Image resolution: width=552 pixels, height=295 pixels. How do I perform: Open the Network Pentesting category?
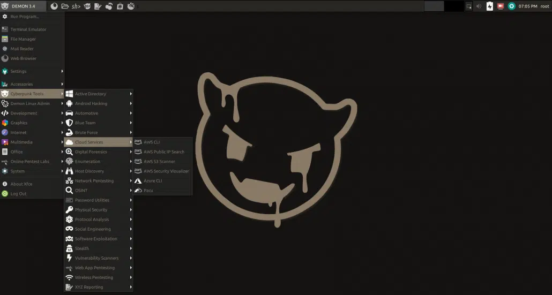click(x=99, y=181)
